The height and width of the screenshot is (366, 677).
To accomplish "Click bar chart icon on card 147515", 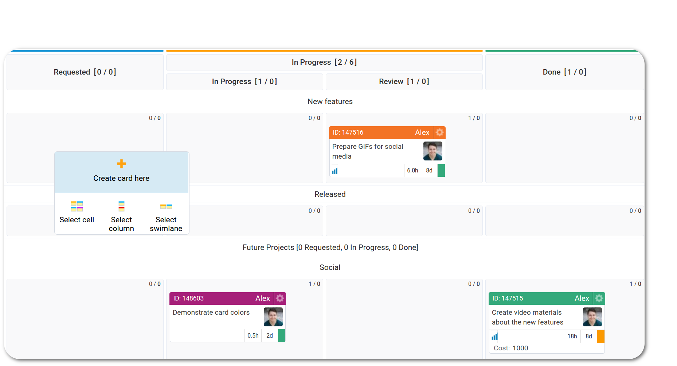I will pyautogui.click(x=494, y=337).
